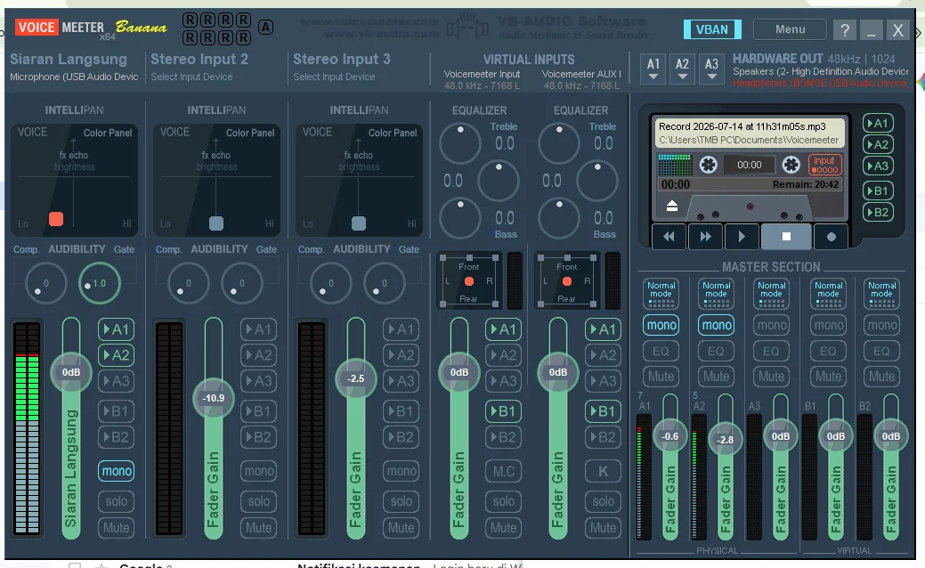925x568 pixels.
Task: Toggle M.C on Voicemeeter Input strip
Action: coord(503,471)
